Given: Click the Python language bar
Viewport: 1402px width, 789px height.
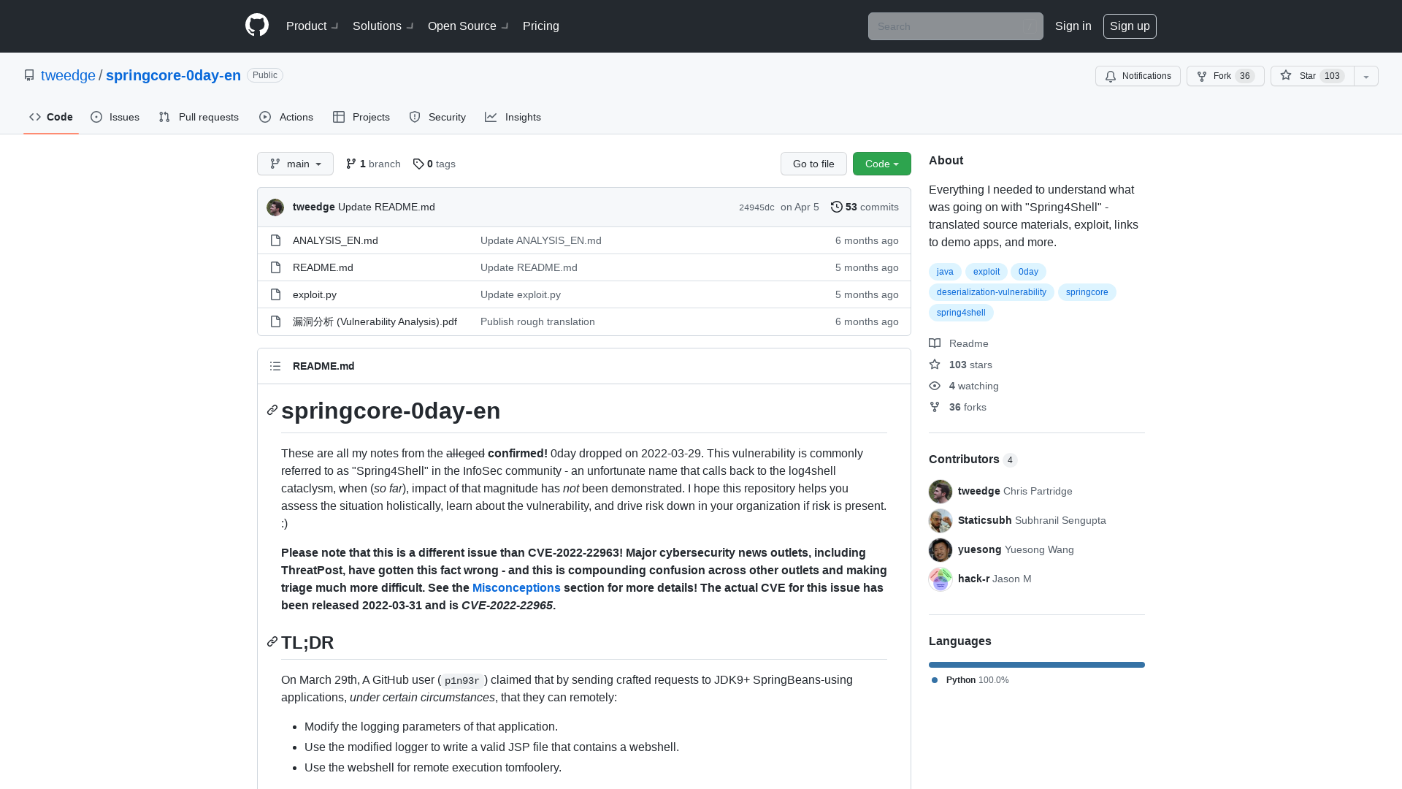Looking at the screenshot, I should (1037, 665).
